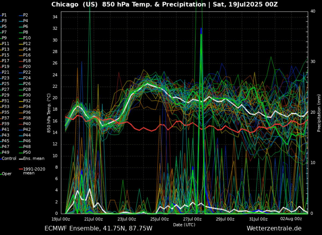This screenshot has height=235, width=322.
Task: Click the ECMWF Ensemble coordinates caption
Action: (98, 228)
